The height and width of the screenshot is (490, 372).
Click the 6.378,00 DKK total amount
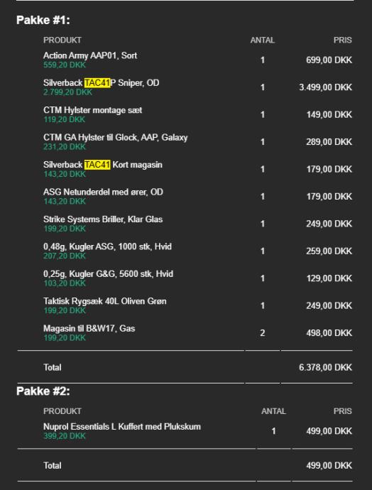click(325, 368)
